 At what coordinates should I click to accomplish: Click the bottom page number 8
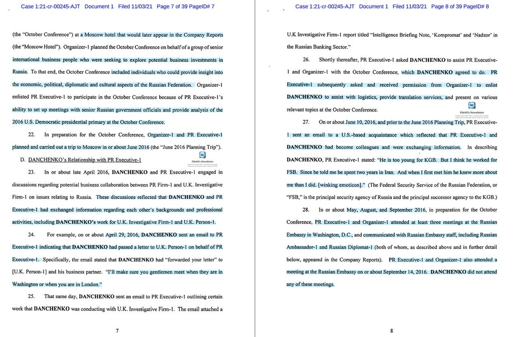coord(391,331)
